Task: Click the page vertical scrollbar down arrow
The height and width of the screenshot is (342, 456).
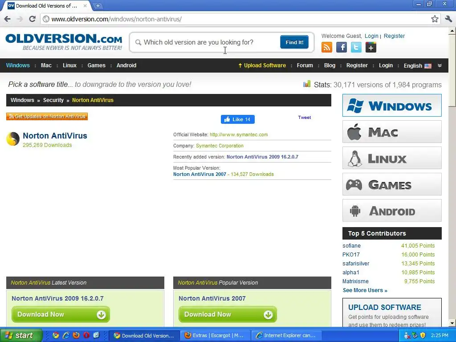Action: tap(452, 323)
